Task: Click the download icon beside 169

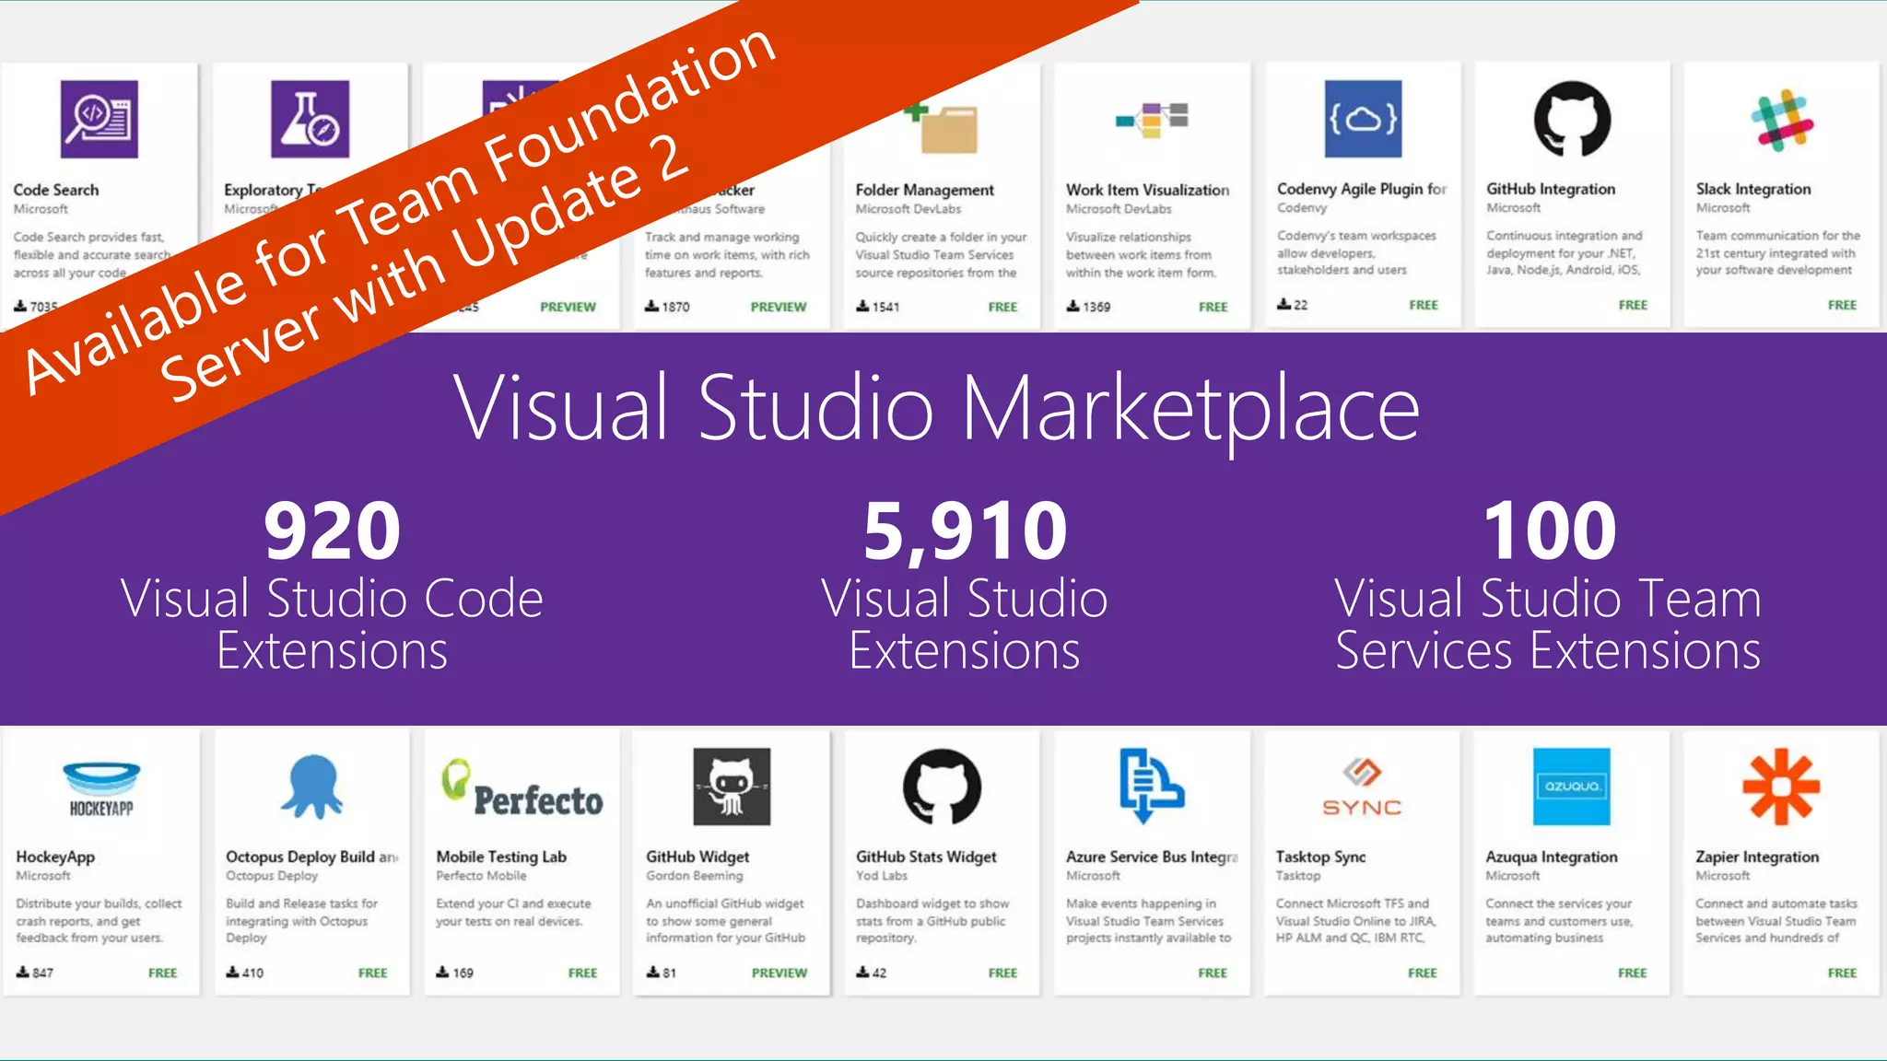Action: [443, 972]
